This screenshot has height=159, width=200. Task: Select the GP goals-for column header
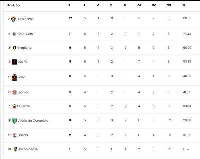[x=139, y=5]
